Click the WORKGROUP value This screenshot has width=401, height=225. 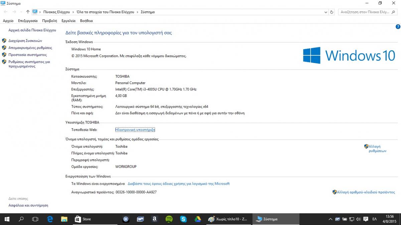(126, 167)
